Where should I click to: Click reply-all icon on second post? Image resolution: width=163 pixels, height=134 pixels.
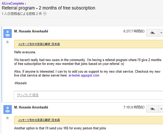click(153, 109)
